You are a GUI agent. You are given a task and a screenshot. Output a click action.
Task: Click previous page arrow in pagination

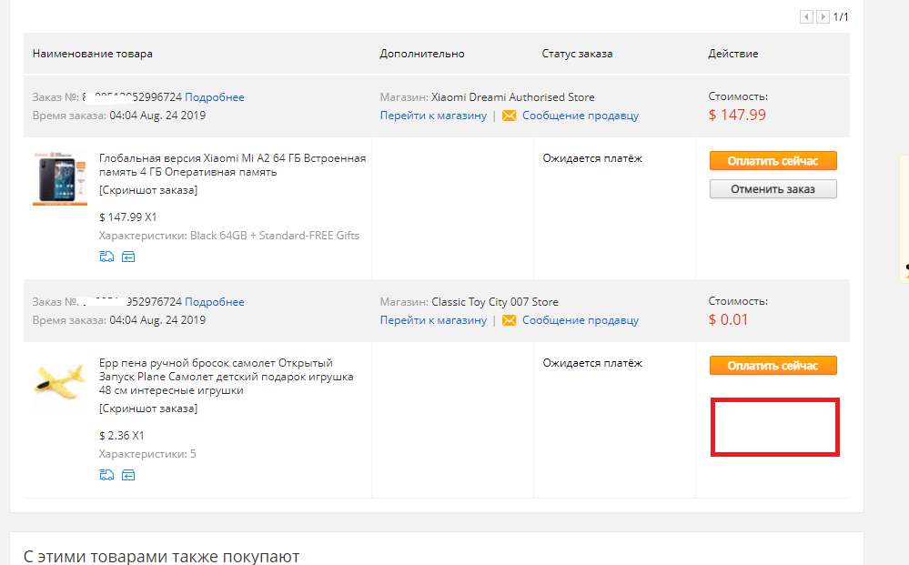coord(806,16)
